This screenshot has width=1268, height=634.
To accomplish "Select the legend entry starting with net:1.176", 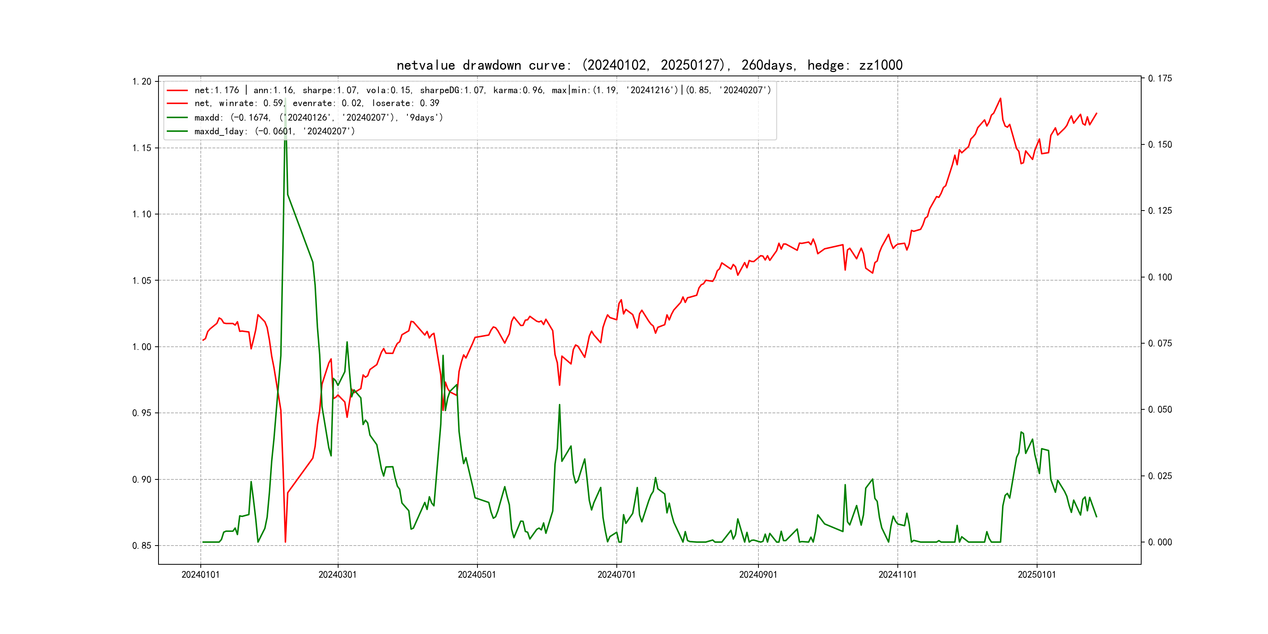I will (483, 90).
